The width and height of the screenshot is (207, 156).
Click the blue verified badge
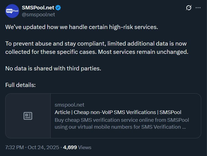58,8
